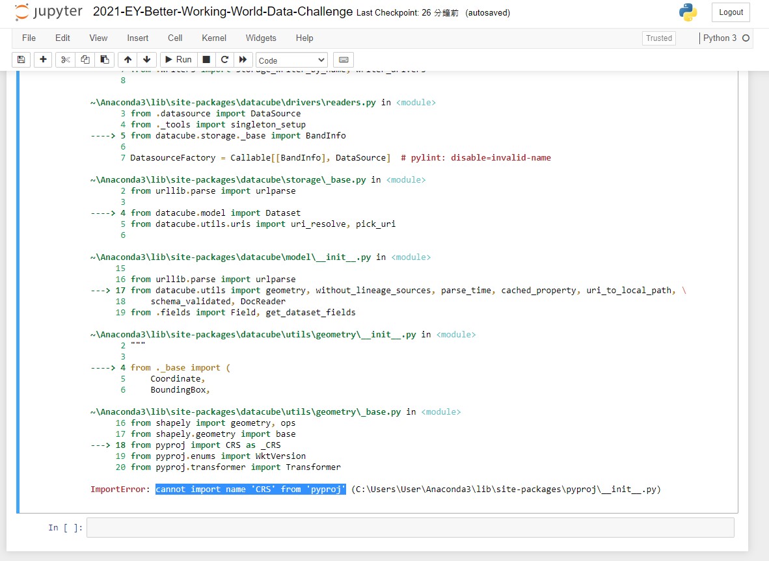The image size is (769, 561).
Task: Click the Trusted notebook indicator
Action: click(x=658, y=38)
